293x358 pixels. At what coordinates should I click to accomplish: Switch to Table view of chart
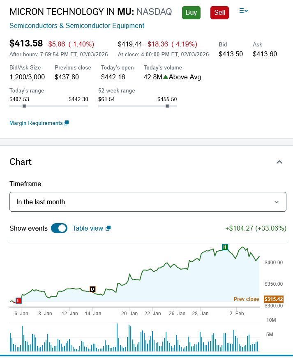point(88,228)
